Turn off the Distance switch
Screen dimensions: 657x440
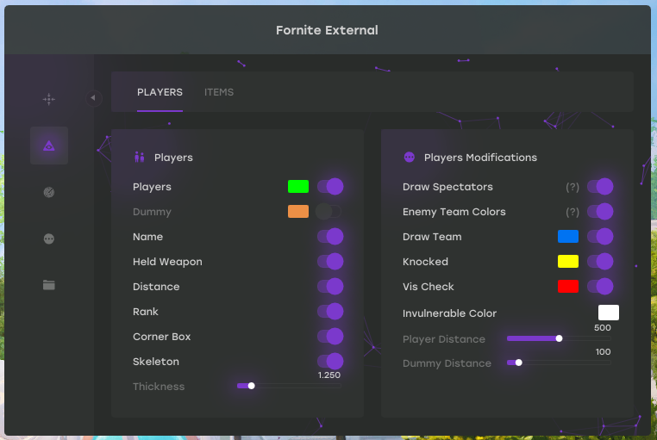tap(330, 287)
